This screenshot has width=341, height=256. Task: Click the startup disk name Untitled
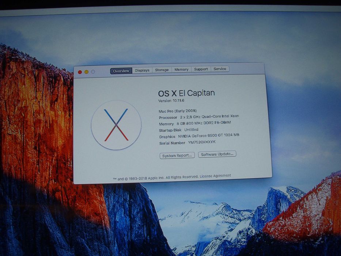191,129
